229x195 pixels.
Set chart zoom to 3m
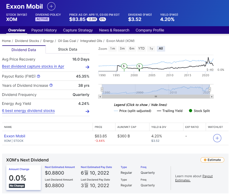[x=122, y=48]
